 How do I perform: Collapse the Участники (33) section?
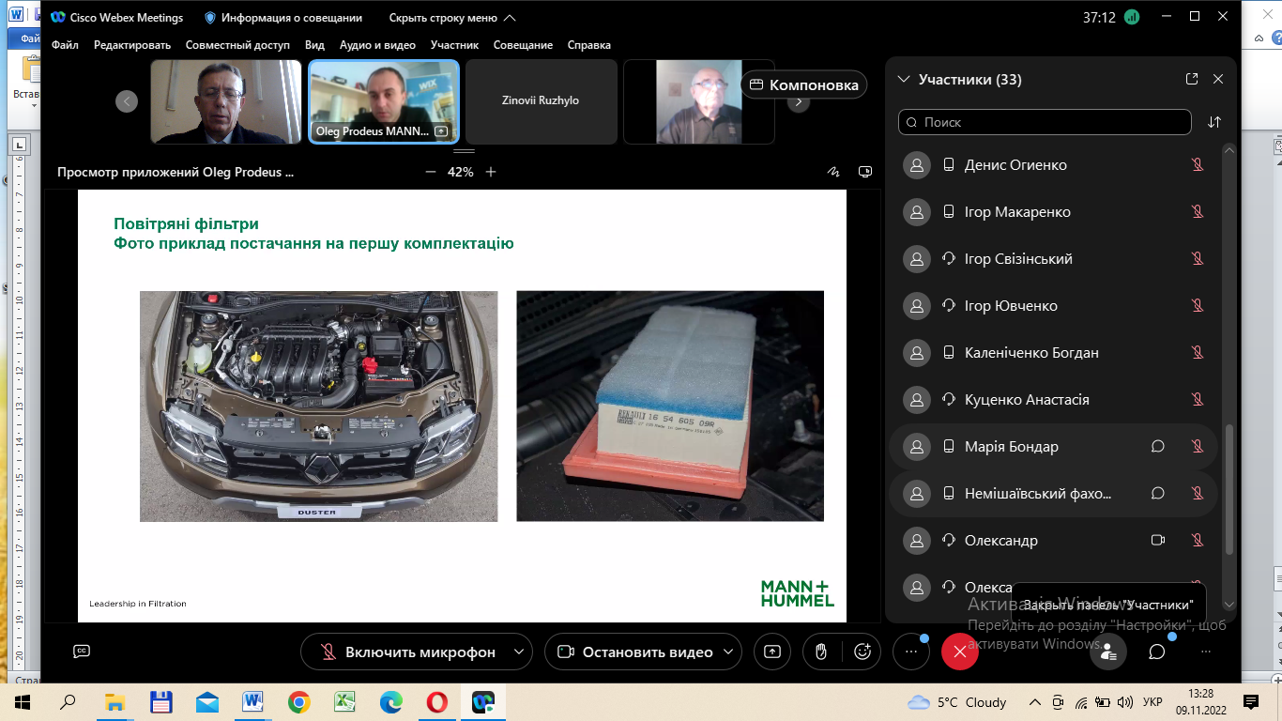tap(905, 80)
